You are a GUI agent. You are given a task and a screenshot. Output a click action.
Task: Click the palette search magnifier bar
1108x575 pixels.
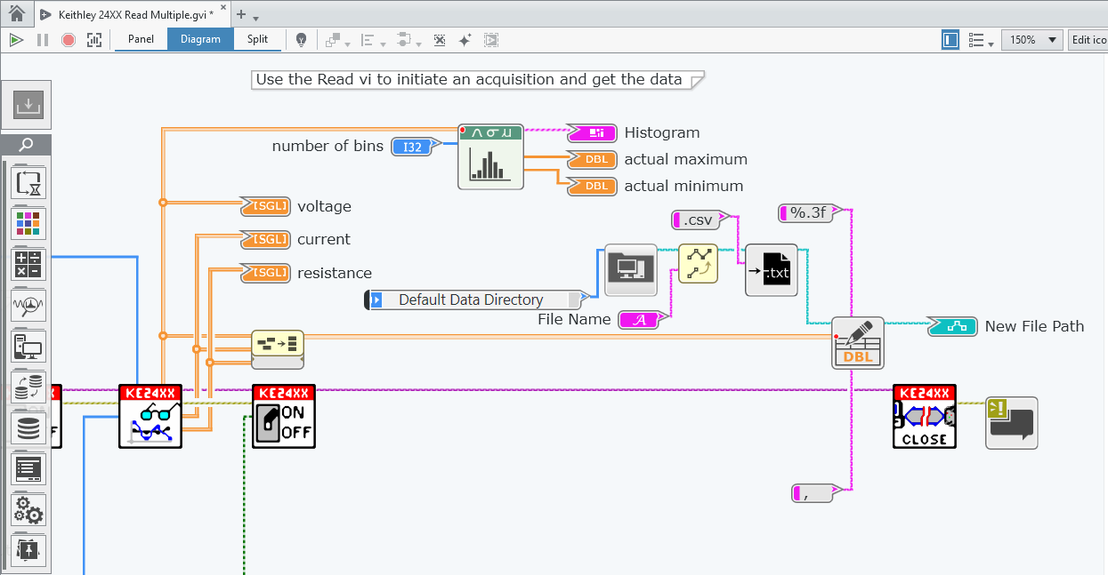[x=27, y=145]
